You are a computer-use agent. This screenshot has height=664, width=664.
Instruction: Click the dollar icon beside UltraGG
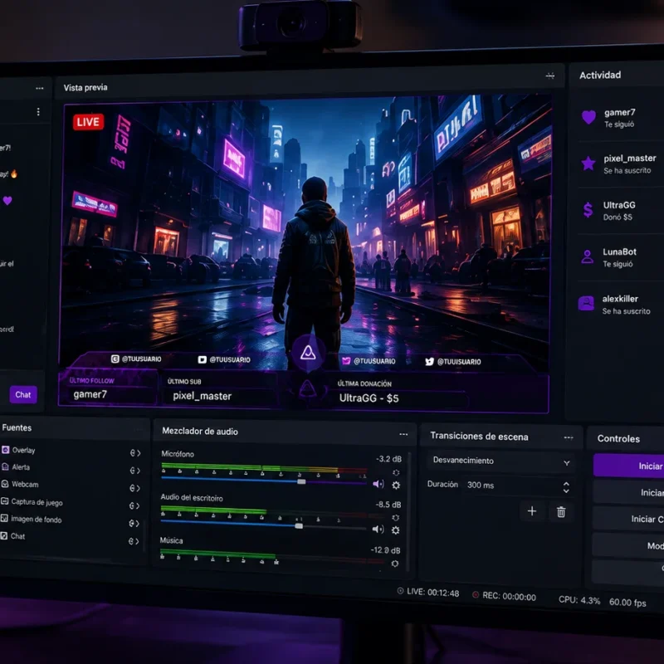click(x=588, y=210)
